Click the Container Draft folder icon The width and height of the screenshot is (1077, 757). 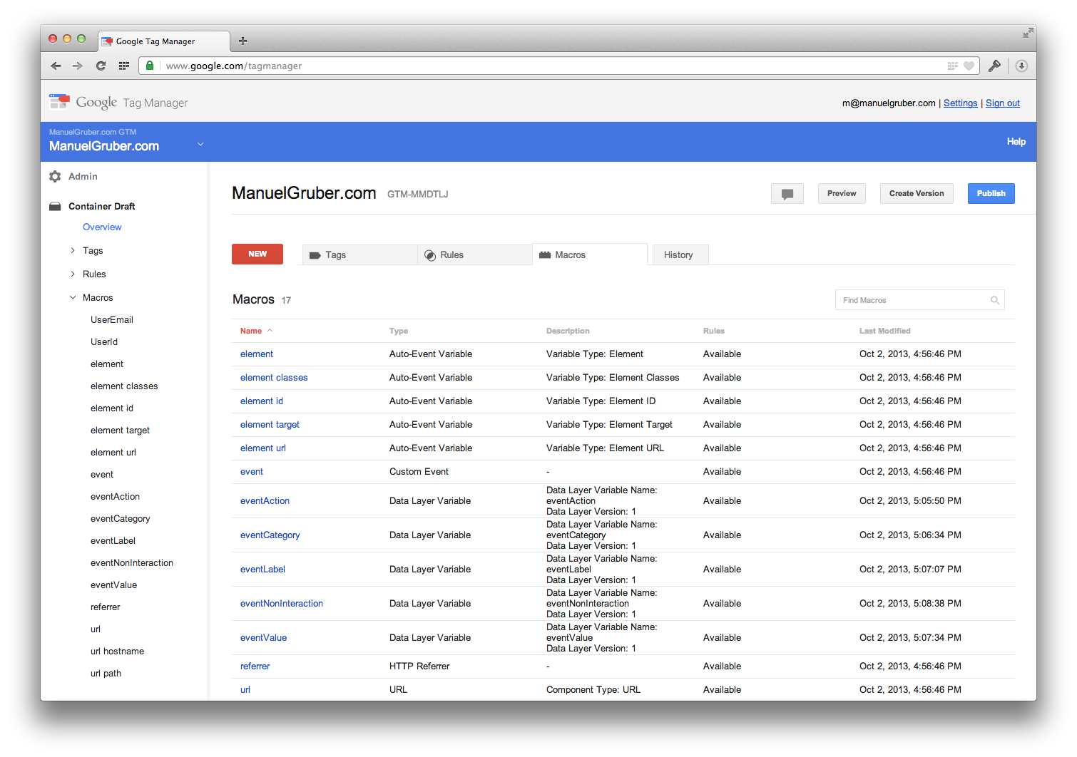[55, 206]
